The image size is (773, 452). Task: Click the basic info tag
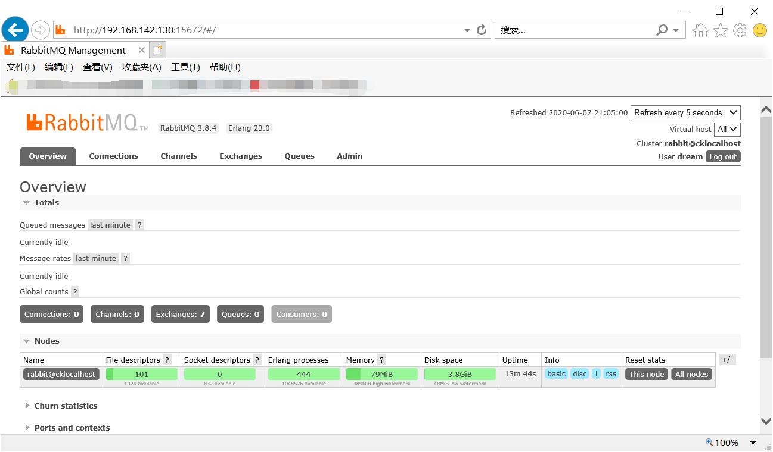pos(556,373)
